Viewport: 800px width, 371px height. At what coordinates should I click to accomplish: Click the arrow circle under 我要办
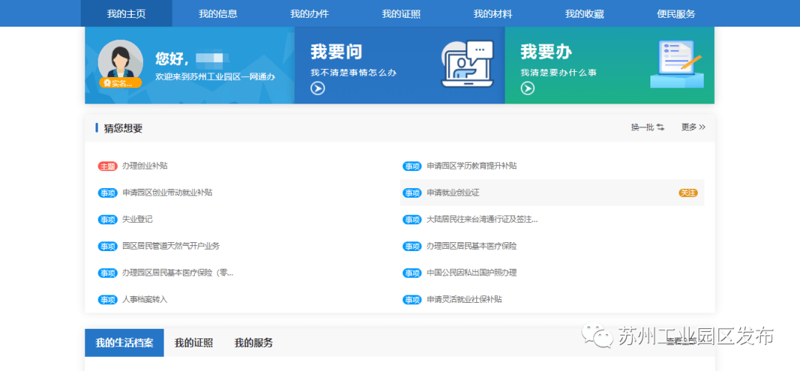click(527, 89)
